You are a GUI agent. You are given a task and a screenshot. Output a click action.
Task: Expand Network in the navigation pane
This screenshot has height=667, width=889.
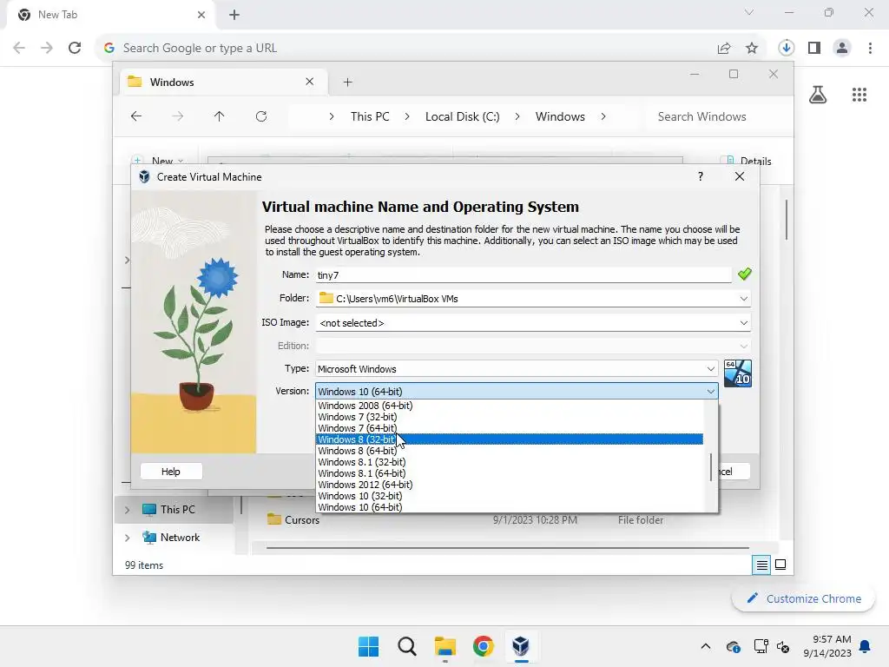tap(128, 537)
